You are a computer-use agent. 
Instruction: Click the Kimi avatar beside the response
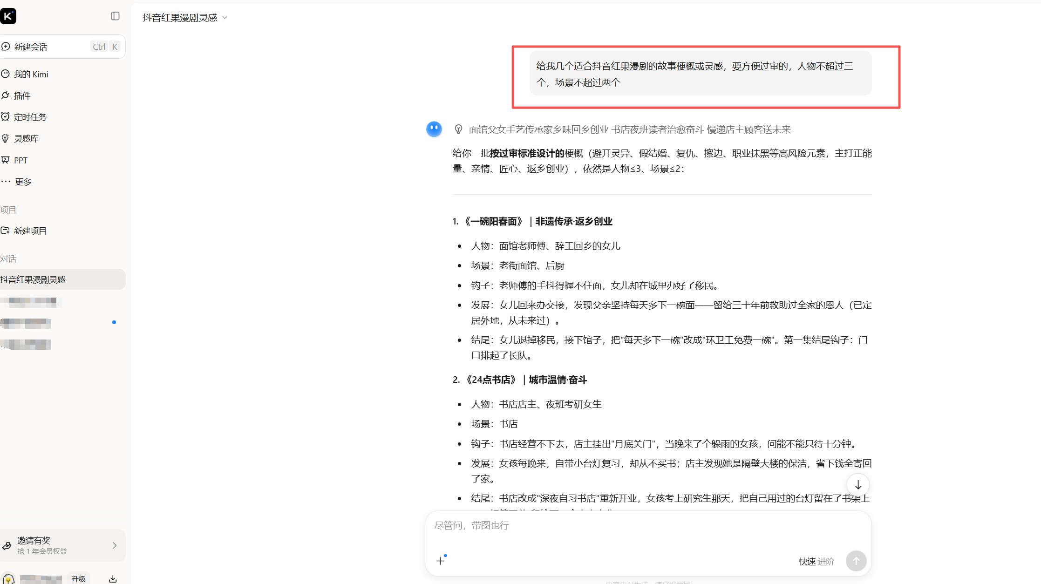coord(434,129)
